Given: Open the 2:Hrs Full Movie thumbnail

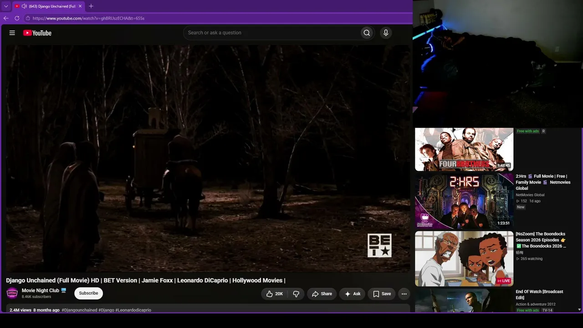Looking at the screenshot, I should click(464, 201).
